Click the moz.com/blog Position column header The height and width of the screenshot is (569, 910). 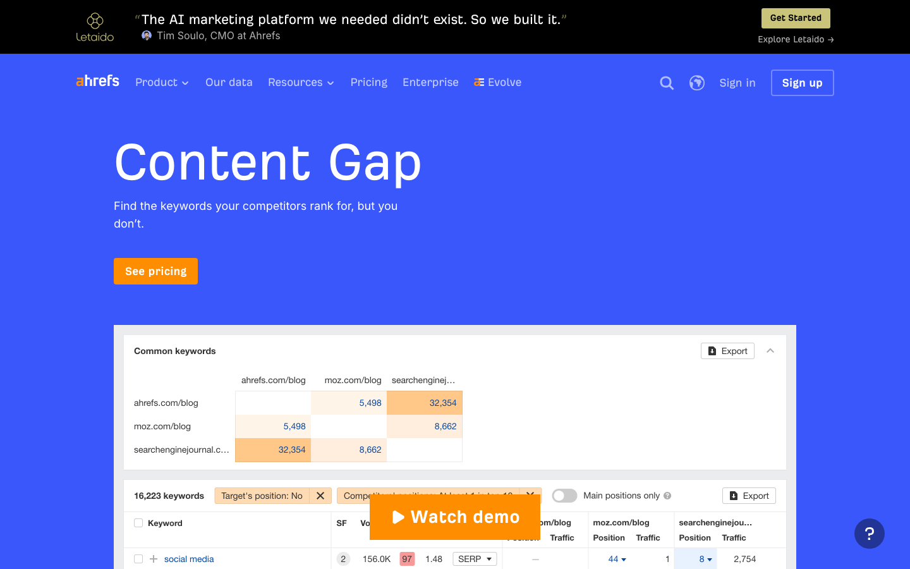tap(609, 537)
